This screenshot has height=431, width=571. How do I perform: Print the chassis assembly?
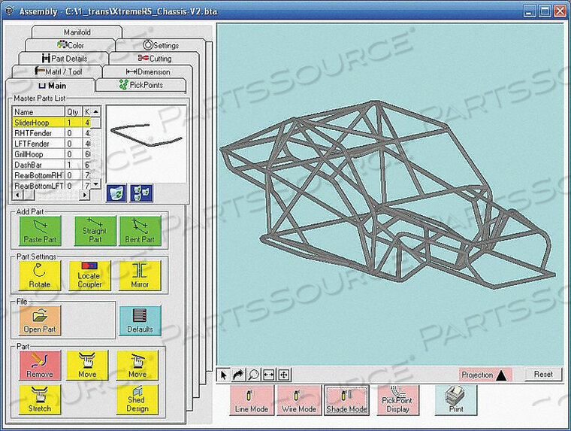[x=455, y=399]
